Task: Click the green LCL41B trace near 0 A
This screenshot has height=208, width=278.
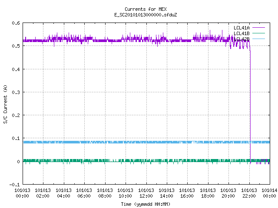Action: [x=146, y=161]
